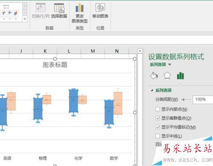This screenshot has height=166, width=213.
Task: Click the gap width 100% input field
Action: [203, 100]
